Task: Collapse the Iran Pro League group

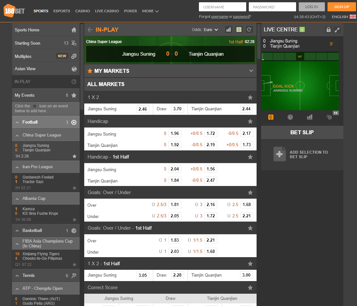Action: [x=17, y=167]
